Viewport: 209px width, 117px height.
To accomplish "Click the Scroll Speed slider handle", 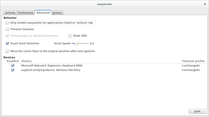I will tap(76, 43).
